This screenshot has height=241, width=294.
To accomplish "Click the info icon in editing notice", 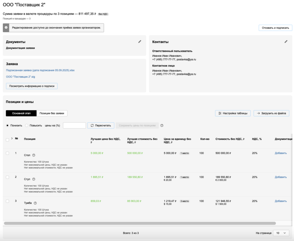I will 7,28.
